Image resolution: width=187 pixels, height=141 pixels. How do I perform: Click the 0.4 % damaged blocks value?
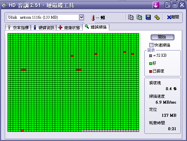pyautogui.click(x=171, y=89)
